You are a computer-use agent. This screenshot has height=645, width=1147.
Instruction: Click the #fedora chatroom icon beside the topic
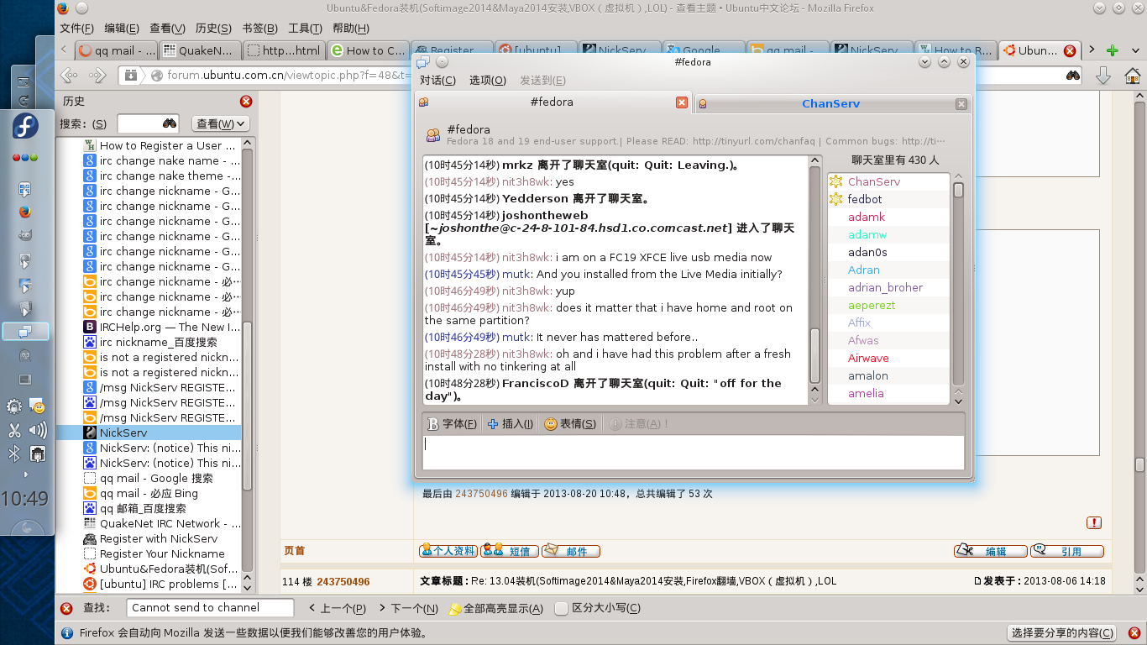433,135
